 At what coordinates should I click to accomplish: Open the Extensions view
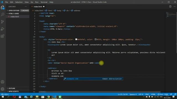(2, 36)
